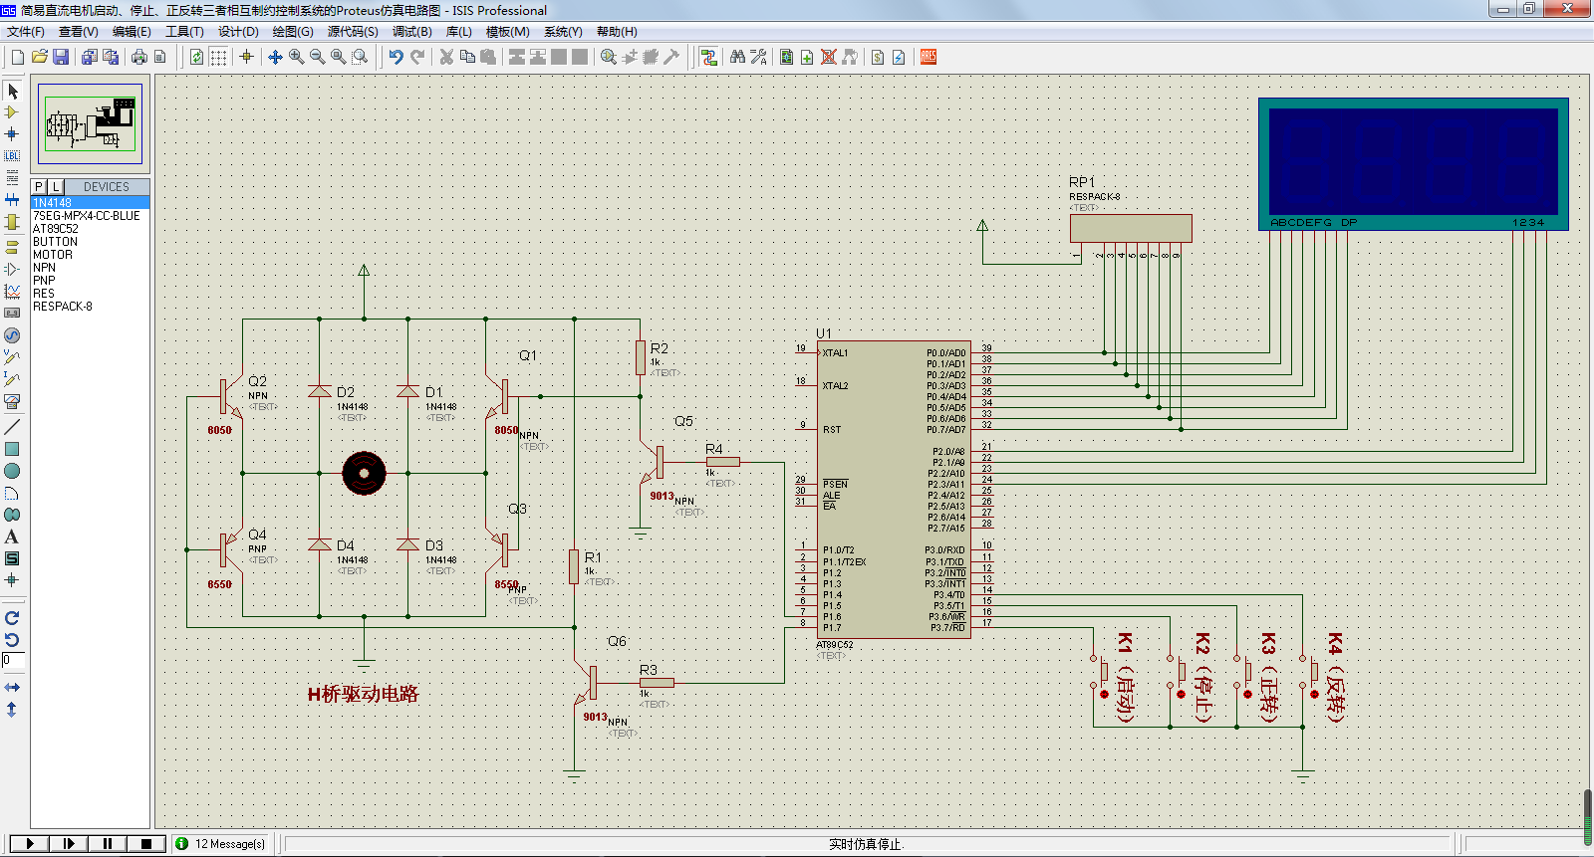Open the 调试(B) debug menu
Screen dimensions: 1594x857
tap(412, 32)
